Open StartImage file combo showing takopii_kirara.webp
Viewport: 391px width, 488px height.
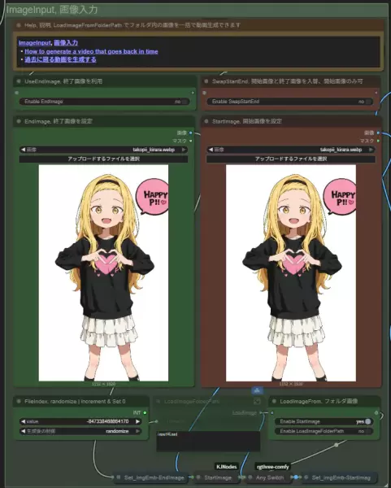(x=290, y=150)
